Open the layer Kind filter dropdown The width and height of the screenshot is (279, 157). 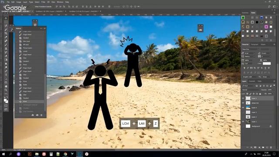(248, 86)
